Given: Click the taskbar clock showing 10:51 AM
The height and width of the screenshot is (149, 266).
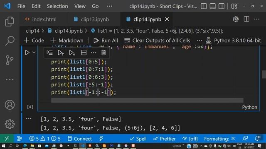Looking at the screenshot, I should pyautogui.click(x=249, y=146).
